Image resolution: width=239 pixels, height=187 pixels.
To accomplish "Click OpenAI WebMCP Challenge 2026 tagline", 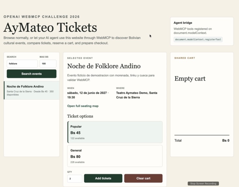I will coord(42,17).
